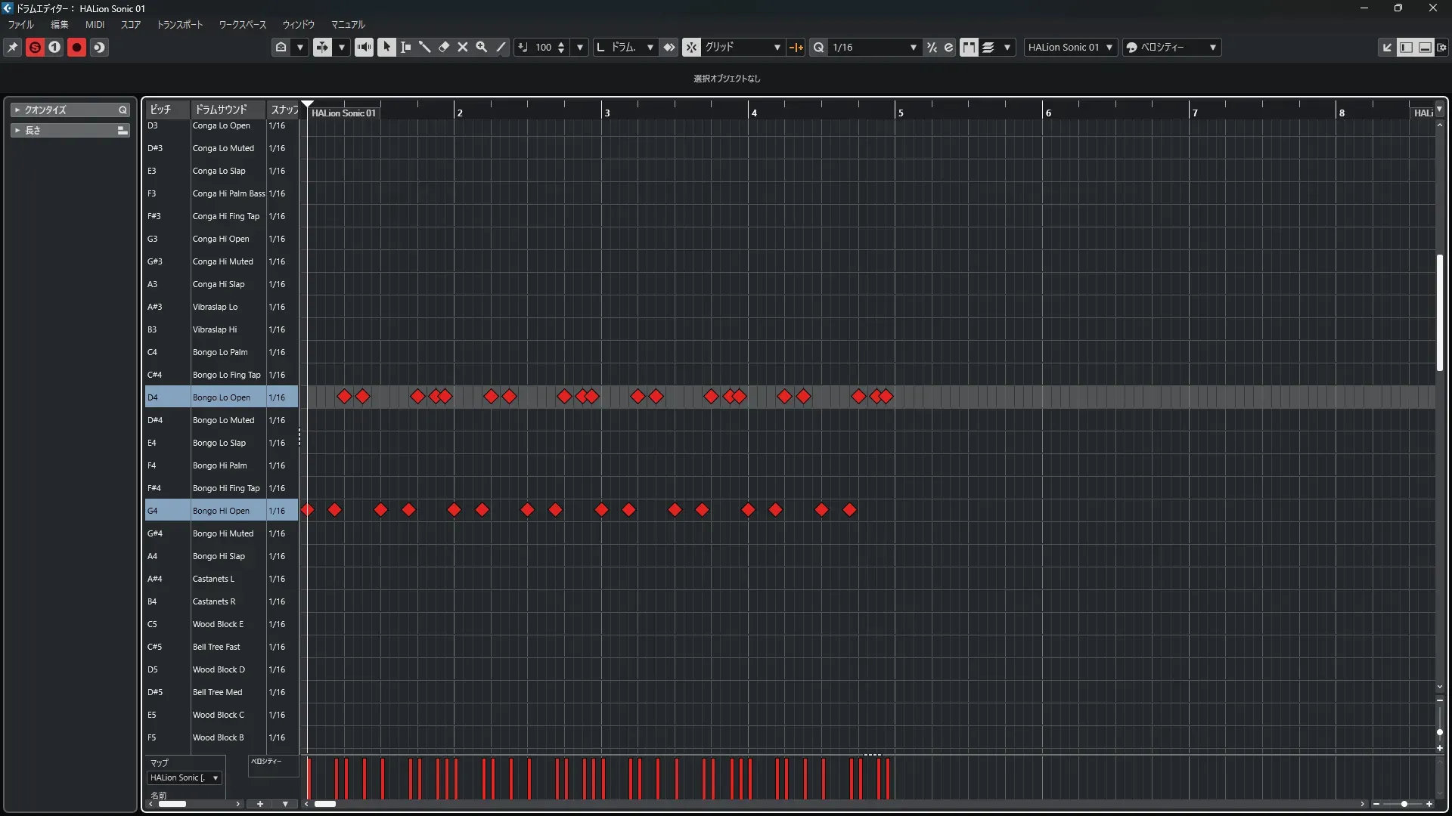The image size is (1452, 816).
Task: Click the horizontal zoom slider handle
Action: (x=1404, y=804)
